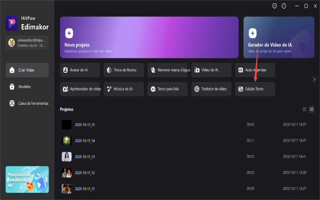Screen dimensions: 320x200
Task: Launch Remover marca d'água tool
Action: coord(168,70)
